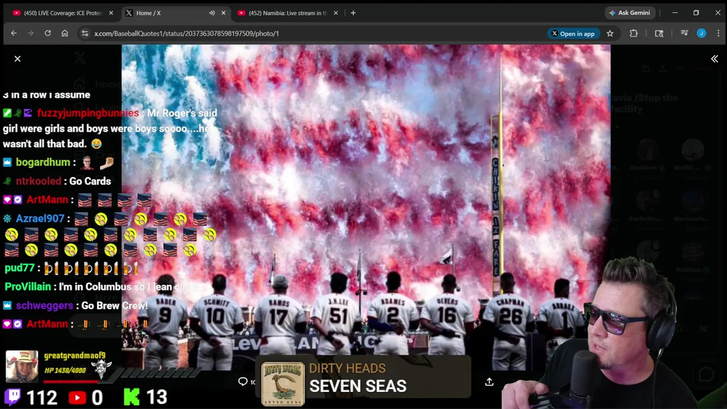
Task: Click username ProVillain in chat
Action: [x=28, y=287]
